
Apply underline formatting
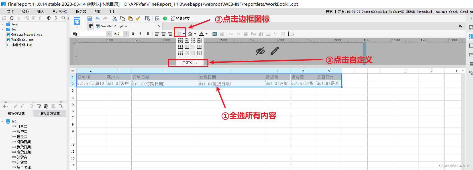pos(148,34)
